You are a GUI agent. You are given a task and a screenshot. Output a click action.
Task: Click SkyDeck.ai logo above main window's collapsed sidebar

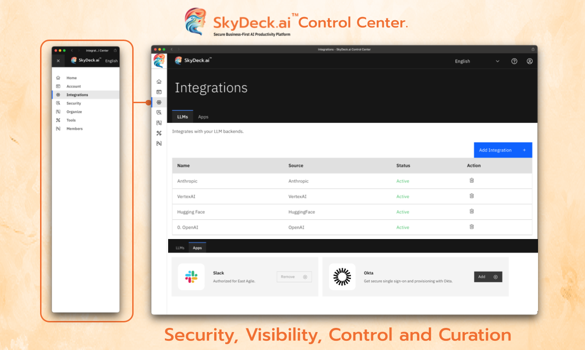pos(159,61)
